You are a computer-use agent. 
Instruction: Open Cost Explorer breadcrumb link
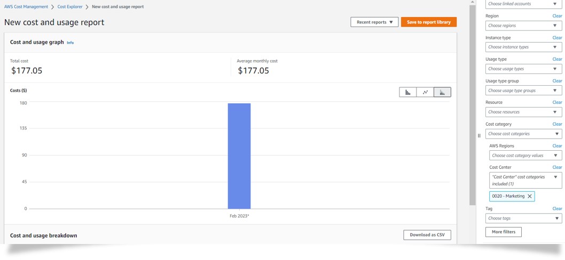pyautogui.click(x=70, y=7)
